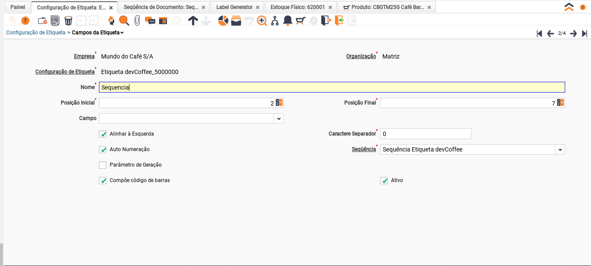Open Find with the magnifier icon
This screenshot has width=591, height=266.
(124, 21)
